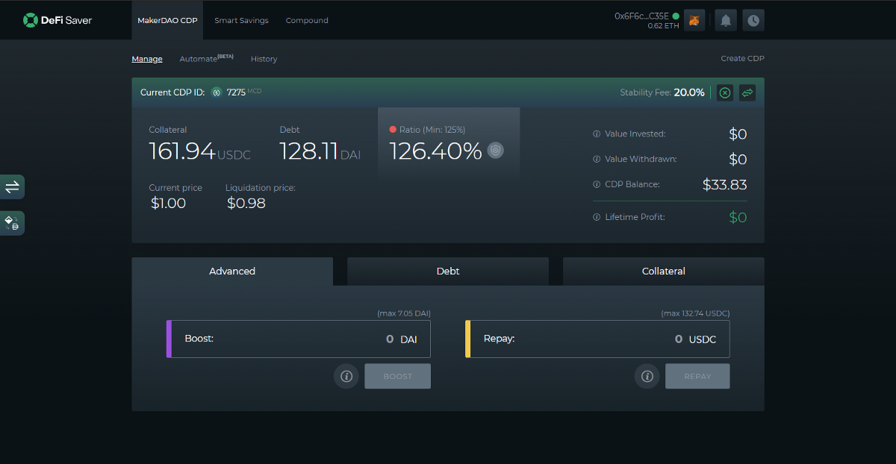This screenshot has height=464, width=896.
Task: Open the MetaMask fox wallet icon
Action: (694, 20)
